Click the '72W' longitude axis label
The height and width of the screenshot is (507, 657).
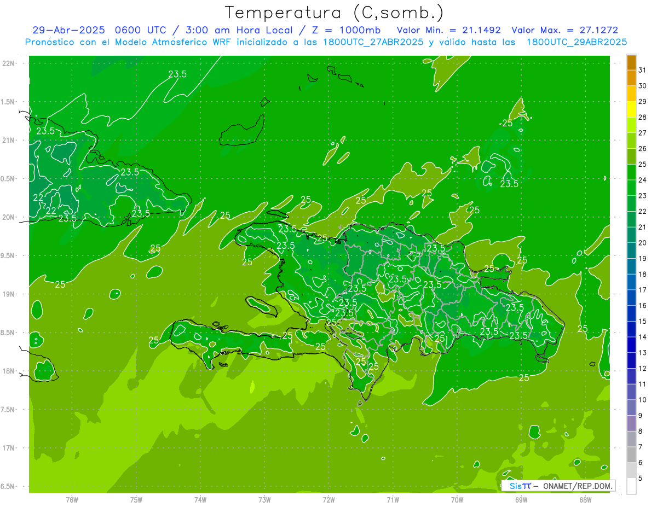pos(328,500)
